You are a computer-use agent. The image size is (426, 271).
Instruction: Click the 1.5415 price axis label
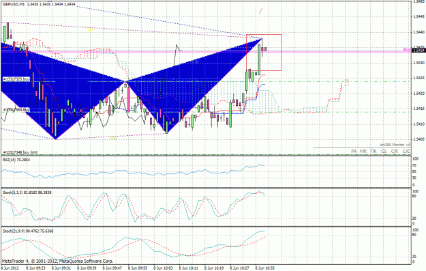[x=419, y=109]
